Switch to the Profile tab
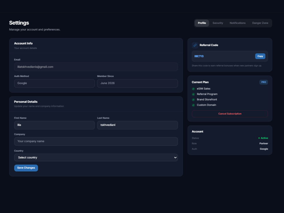 coord(202,23)
